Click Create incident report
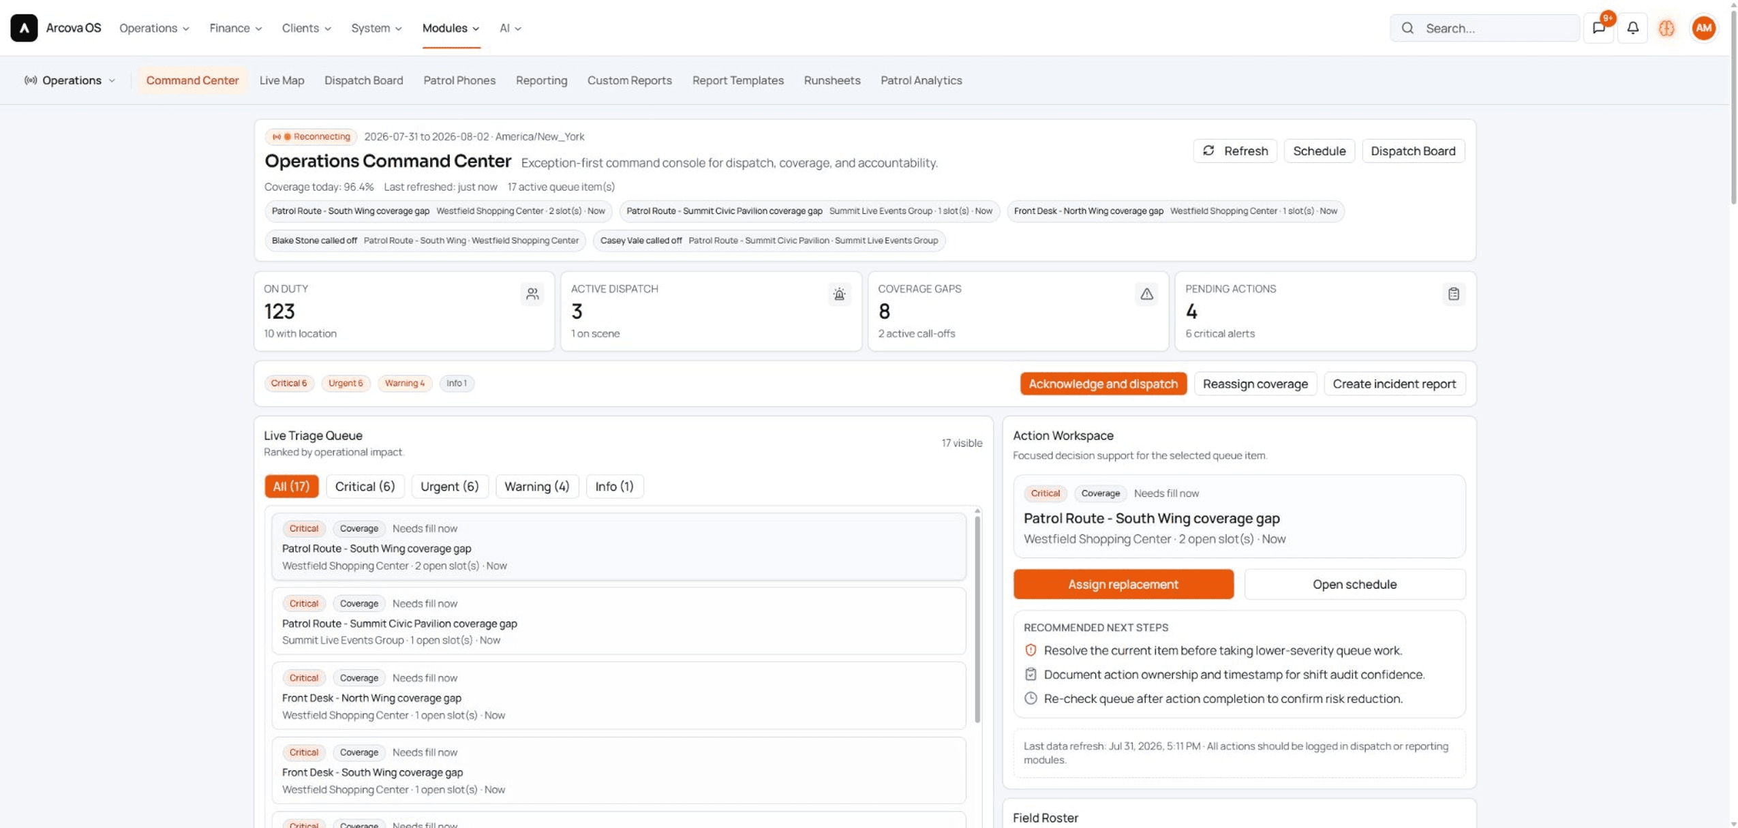This screenshot has height=828, width=1738. (x=1394, y=384)
